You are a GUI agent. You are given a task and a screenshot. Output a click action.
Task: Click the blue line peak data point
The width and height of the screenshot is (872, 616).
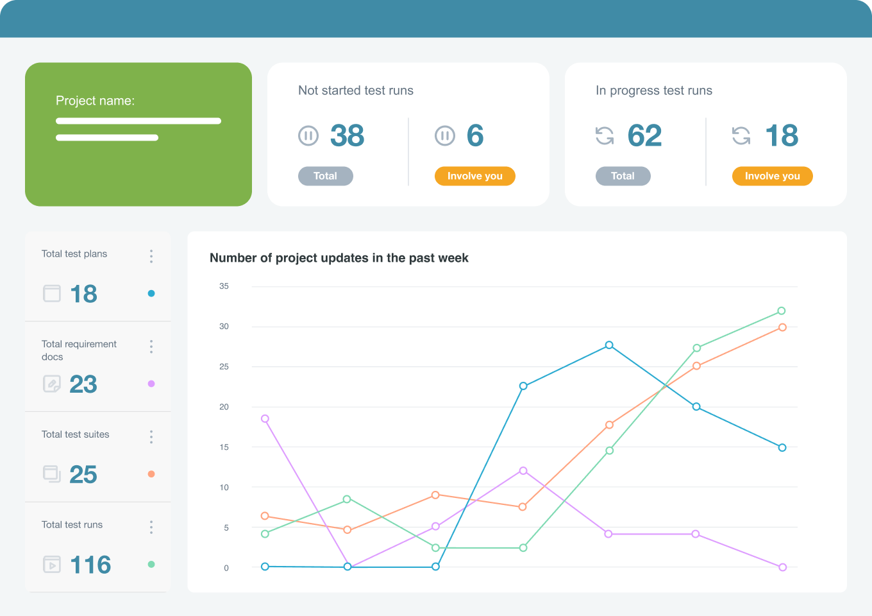[609, 345]
